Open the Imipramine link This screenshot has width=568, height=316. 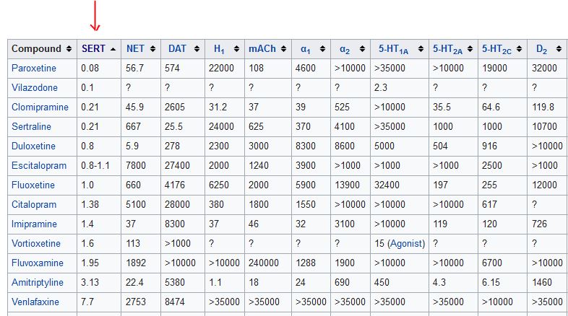(34, 224)
